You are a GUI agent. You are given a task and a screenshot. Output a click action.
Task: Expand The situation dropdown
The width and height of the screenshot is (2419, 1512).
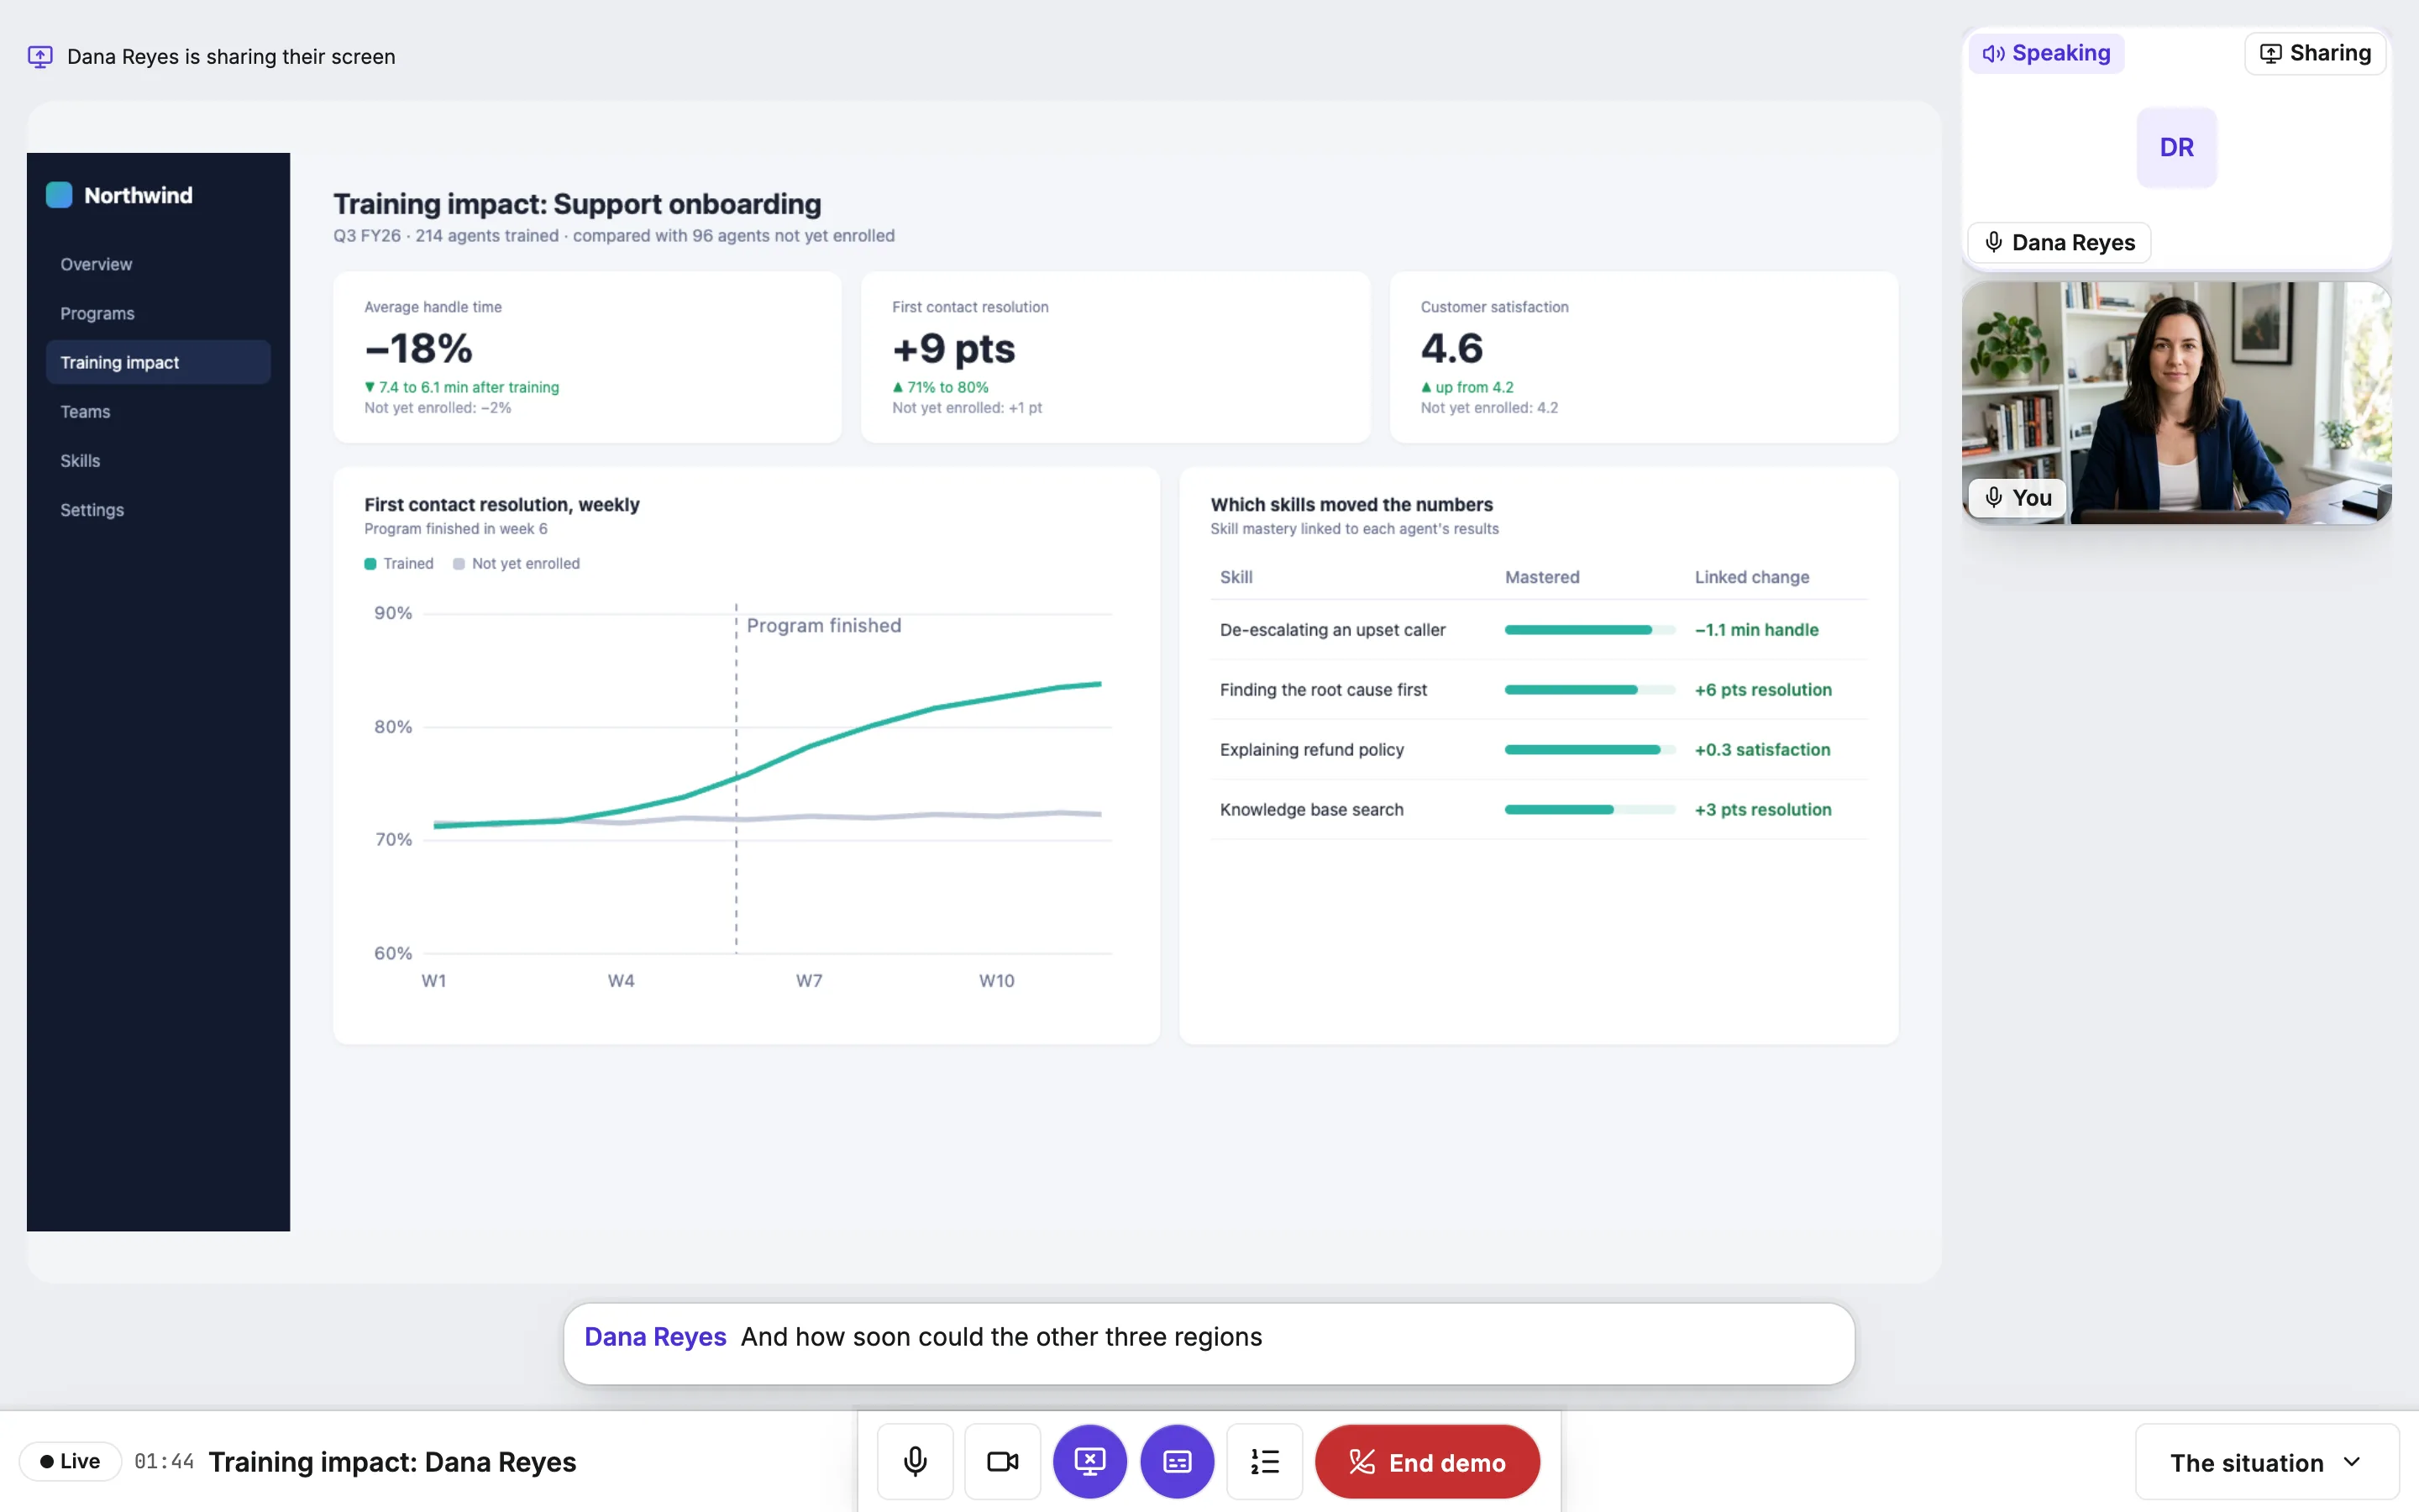pyautogui.click(x=2266, y=1462)
